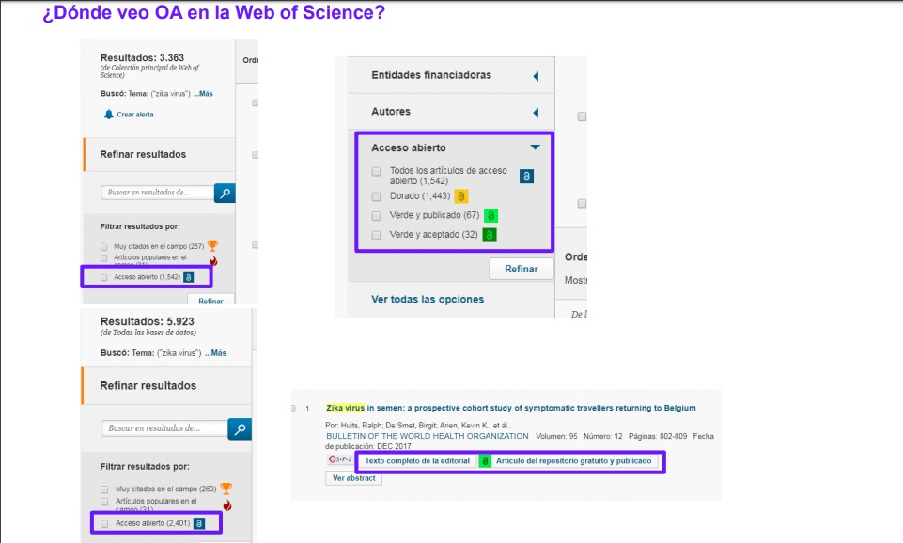Click Texto completo de la editorial button
Screen dimensions: 903x543
pyautogui.click(x=417, y=461)
